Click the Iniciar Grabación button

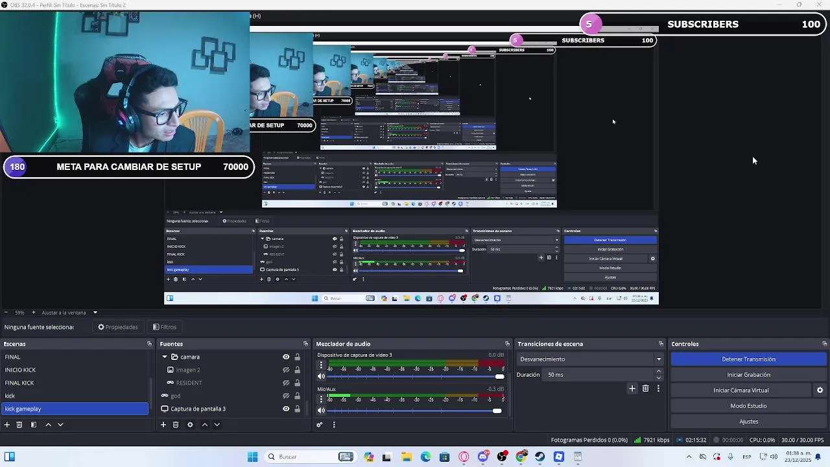pos(749,375)
